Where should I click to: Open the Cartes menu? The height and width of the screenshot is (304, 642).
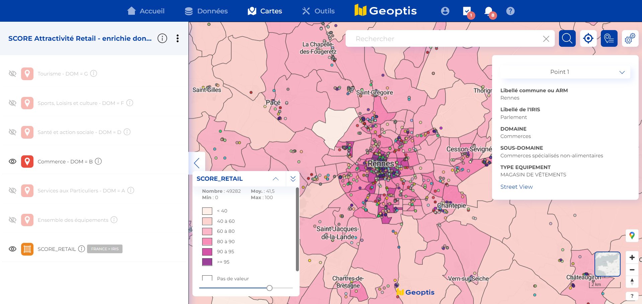point(265,11)
